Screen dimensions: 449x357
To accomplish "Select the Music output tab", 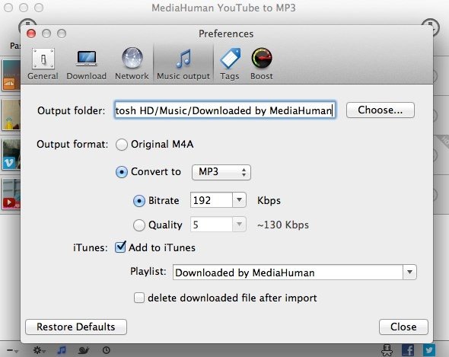I will click(x=183, y=64).
